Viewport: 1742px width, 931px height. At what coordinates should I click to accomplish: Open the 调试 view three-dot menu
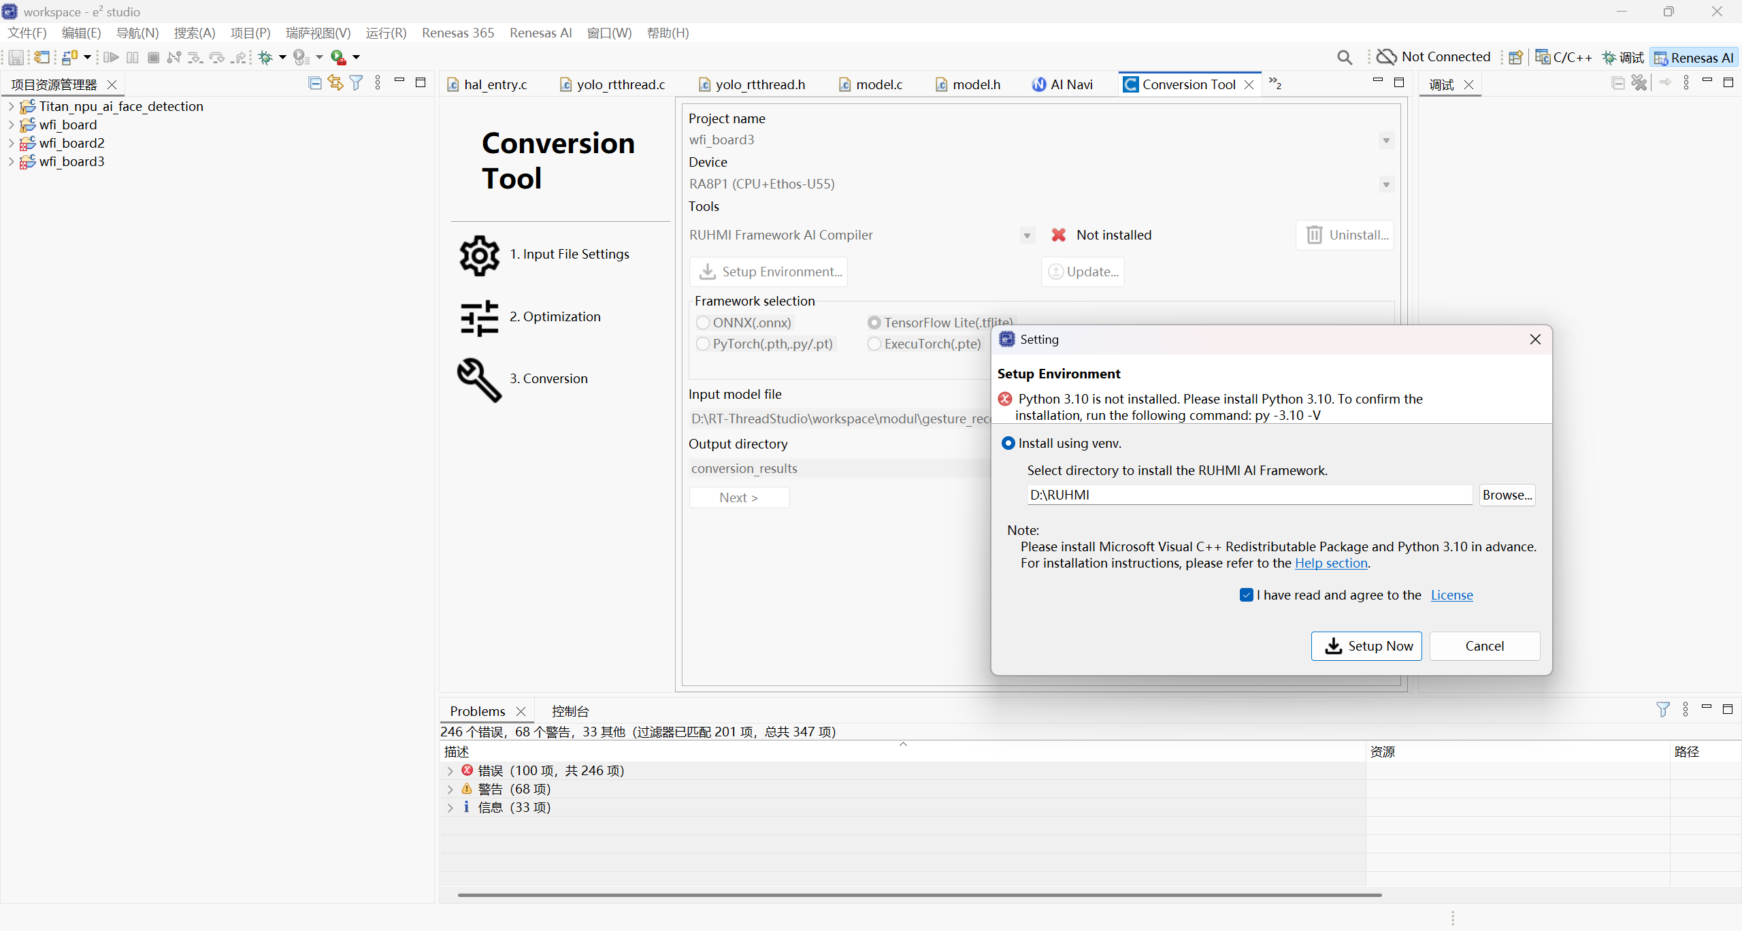tap(1686, 83)
